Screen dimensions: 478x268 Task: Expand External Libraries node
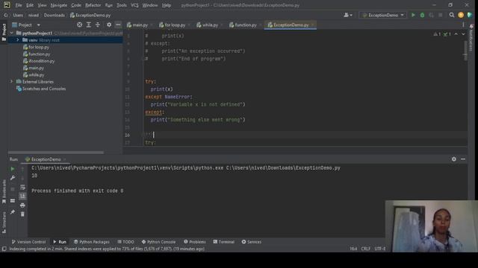pos(12,81)
